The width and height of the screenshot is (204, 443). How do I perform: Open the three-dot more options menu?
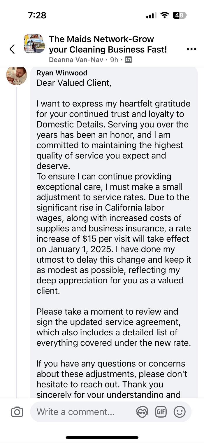191,49
